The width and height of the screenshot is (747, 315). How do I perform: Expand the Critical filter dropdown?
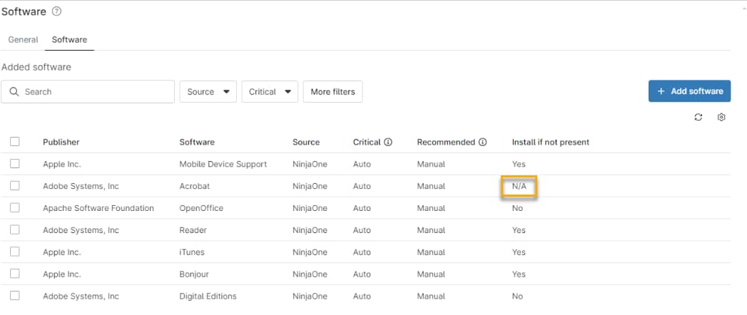point(270,92)
